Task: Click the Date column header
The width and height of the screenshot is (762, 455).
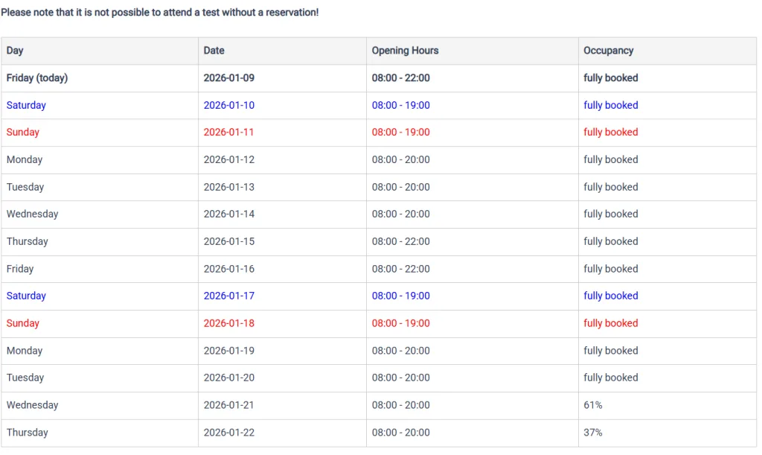Action: tap(214, 51)
